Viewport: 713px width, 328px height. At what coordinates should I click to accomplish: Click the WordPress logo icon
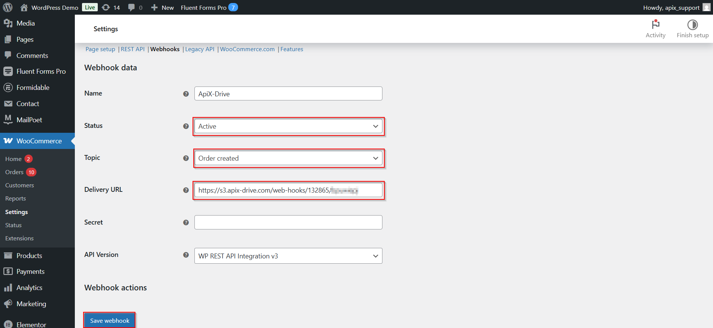(8, 7)
